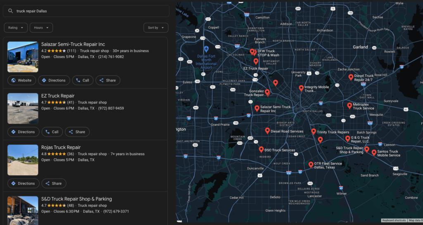Click the 'truck repair Dallas' search field
Screen dimensions: 423x225
[x=86, y=11]
